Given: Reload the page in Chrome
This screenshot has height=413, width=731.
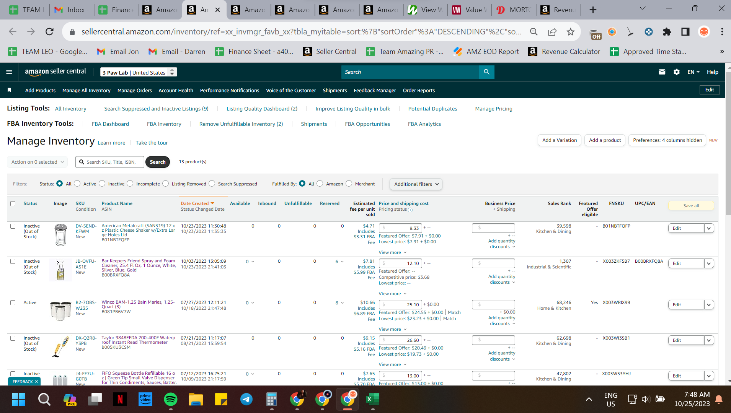Looking at the screenshot, I should point(49,32).
